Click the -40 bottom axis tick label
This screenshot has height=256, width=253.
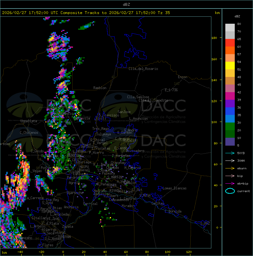pos(20,252)
